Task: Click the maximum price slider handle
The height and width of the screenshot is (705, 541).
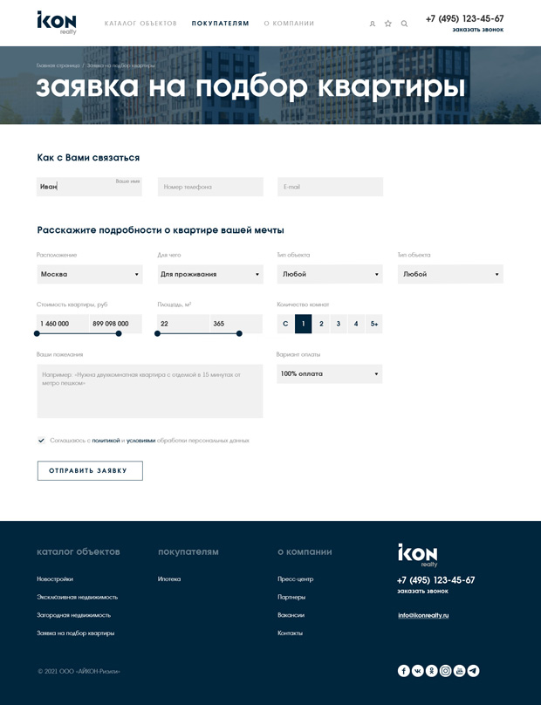Action: pyautogui.click(x=119, y=333)
